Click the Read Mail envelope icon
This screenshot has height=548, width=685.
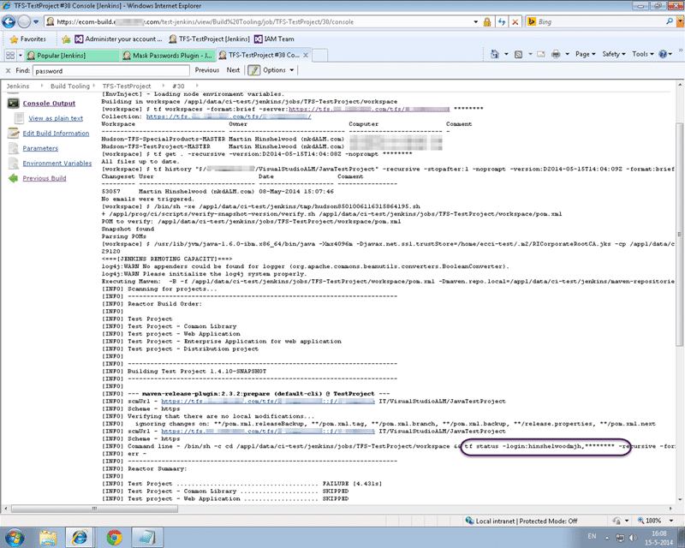[x=541, y=54]
